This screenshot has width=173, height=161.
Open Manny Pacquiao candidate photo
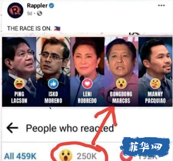click(x=155, y=72)
